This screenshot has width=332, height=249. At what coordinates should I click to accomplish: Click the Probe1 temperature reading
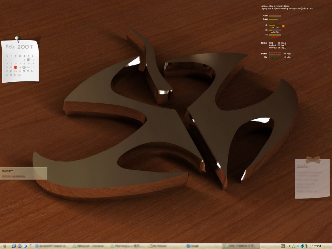(278, 45)
